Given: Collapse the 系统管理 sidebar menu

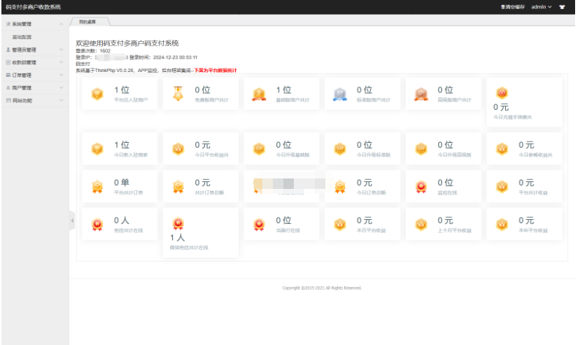Looking at the screenshot, I should (34, 24).
